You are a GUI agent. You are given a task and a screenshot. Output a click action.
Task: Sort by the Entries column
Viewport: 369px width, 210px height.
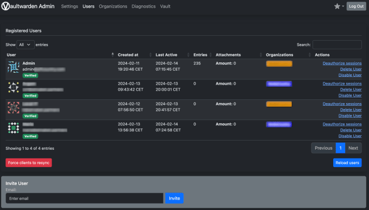211,55
